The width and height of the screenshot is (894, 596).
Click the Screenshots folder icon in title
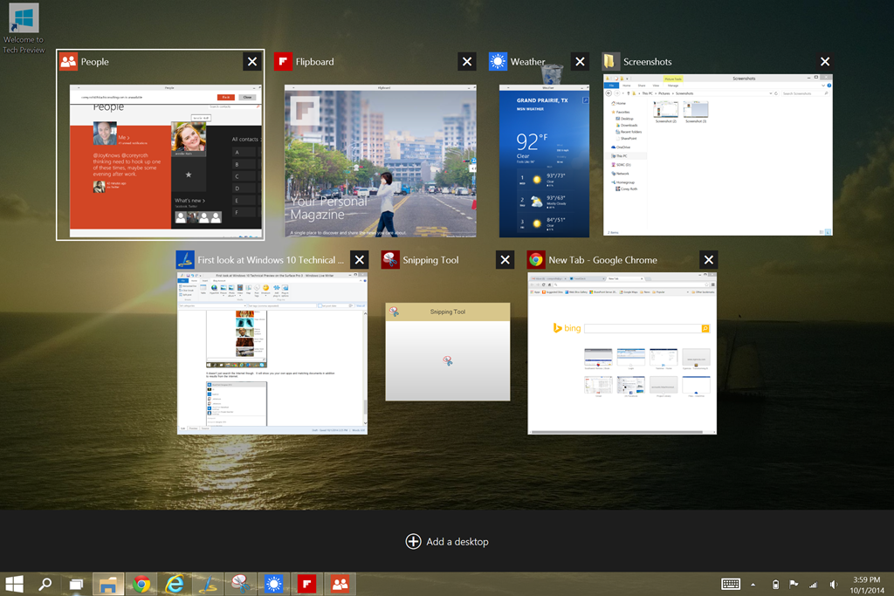[x=610, y=62]
